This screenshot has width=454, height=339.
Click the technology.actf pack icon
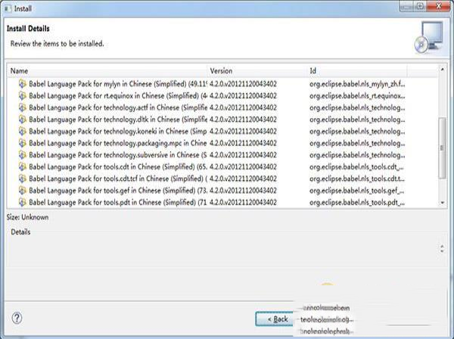[23, 107]
